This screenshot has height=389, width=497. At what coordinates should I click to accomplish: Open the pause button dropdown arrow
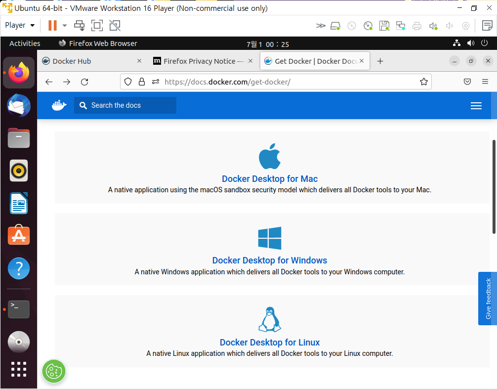click(x=65, y=25)
